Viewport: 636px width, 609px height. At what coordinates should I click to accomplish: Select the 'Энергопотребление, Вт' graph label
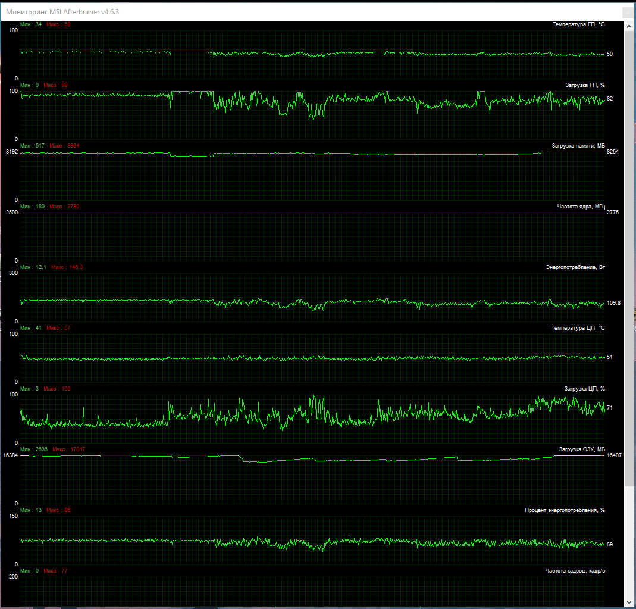pyautogui.click(x=575, y=267)
